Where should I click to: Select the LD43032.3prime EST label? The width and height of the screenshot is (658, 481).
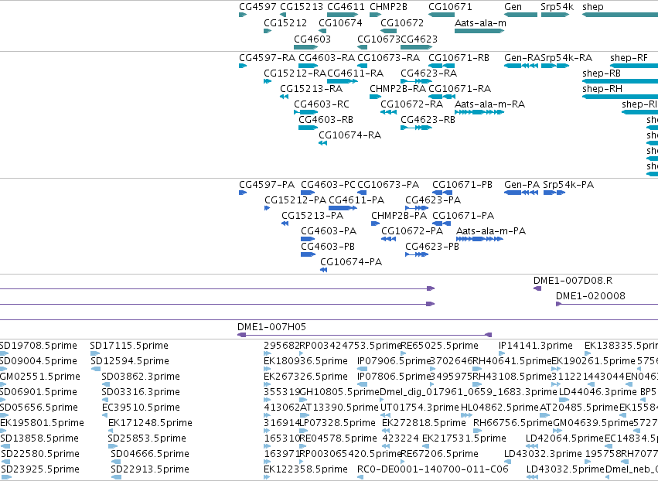click(543, 454)
